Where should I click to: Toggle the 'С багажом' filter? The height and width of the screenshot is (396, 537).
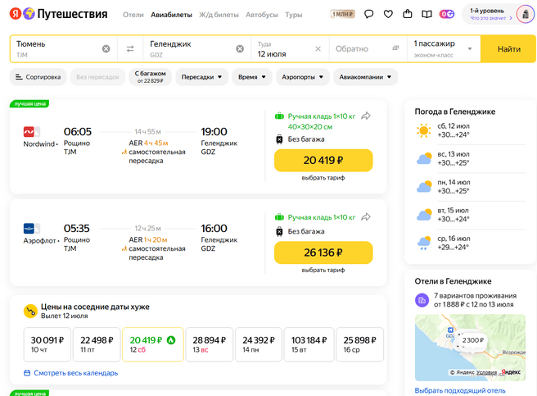click(x=150, y=77)
